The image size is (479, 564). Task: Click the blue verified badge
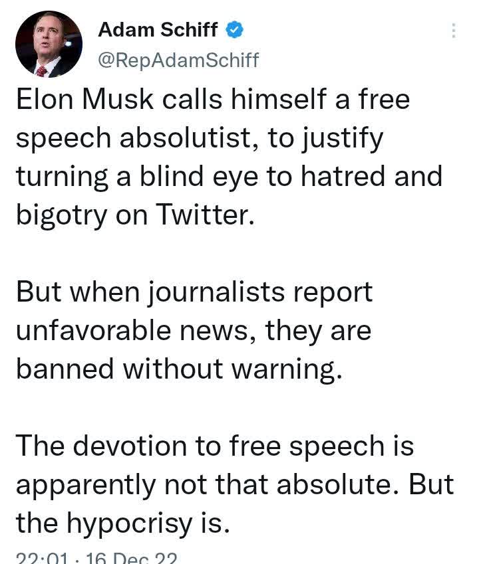[x=234, y=29]
